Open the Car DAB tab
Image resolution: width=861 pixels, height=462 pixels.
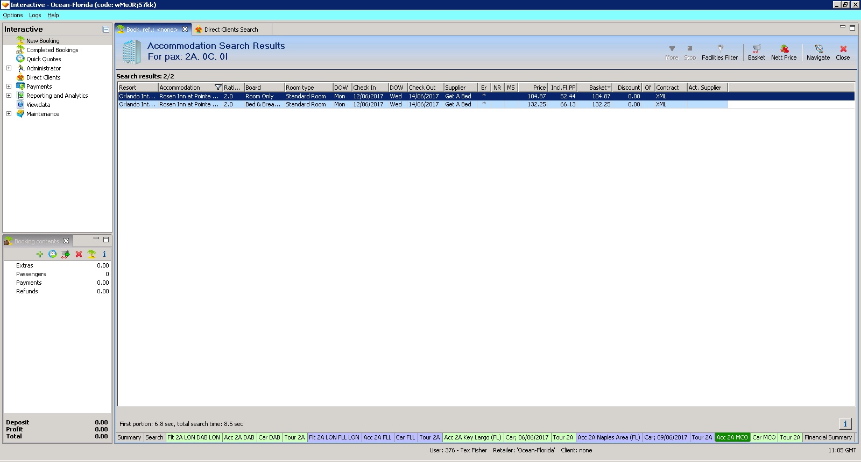[x=270, y=437]
